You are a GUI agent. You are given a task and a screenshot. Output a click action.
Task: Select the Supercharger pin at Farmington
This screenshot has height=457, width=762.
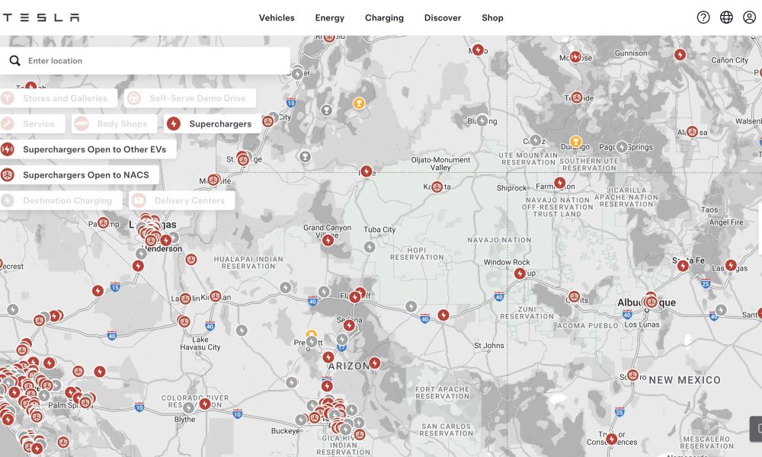(560, 183)
